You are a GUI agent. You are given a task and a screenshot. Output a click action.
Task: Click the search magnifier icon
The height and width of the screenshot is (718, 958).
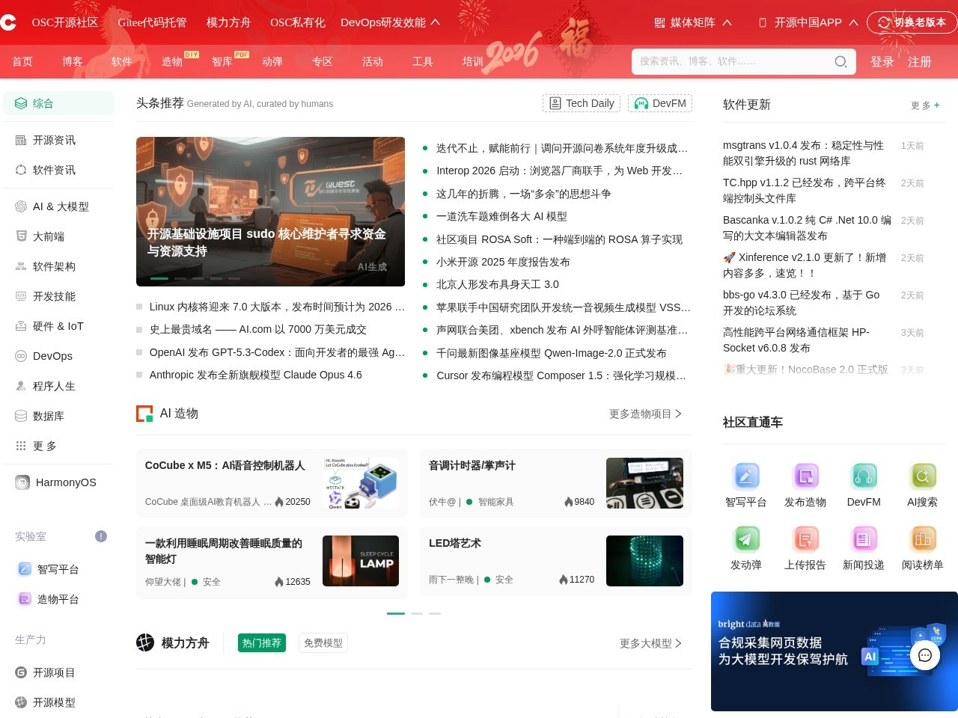840,61
